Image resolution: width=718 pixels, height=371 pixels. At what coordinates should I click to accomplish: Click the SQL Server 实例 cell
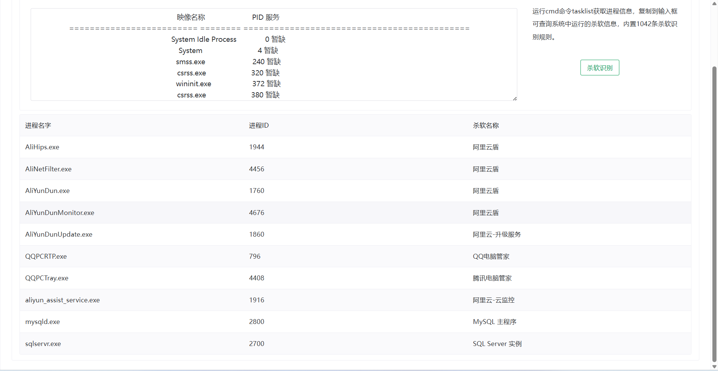[x=497, y=344]
